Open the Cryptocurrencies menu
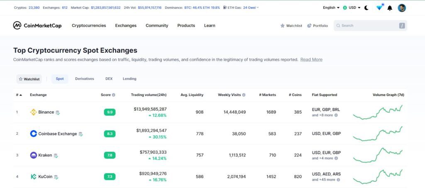Screen dimensions: 425x190 click(89, 25)
